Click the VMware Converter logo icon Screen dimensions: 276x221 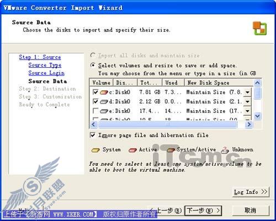point(259,28)
